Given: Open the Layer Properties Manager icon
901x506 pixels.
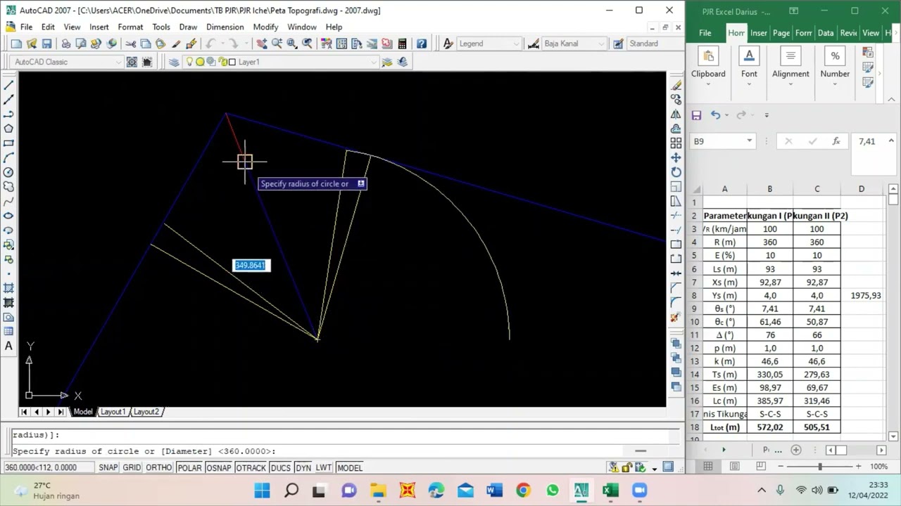Looking at the screenshot, I should tap(174, 62).
